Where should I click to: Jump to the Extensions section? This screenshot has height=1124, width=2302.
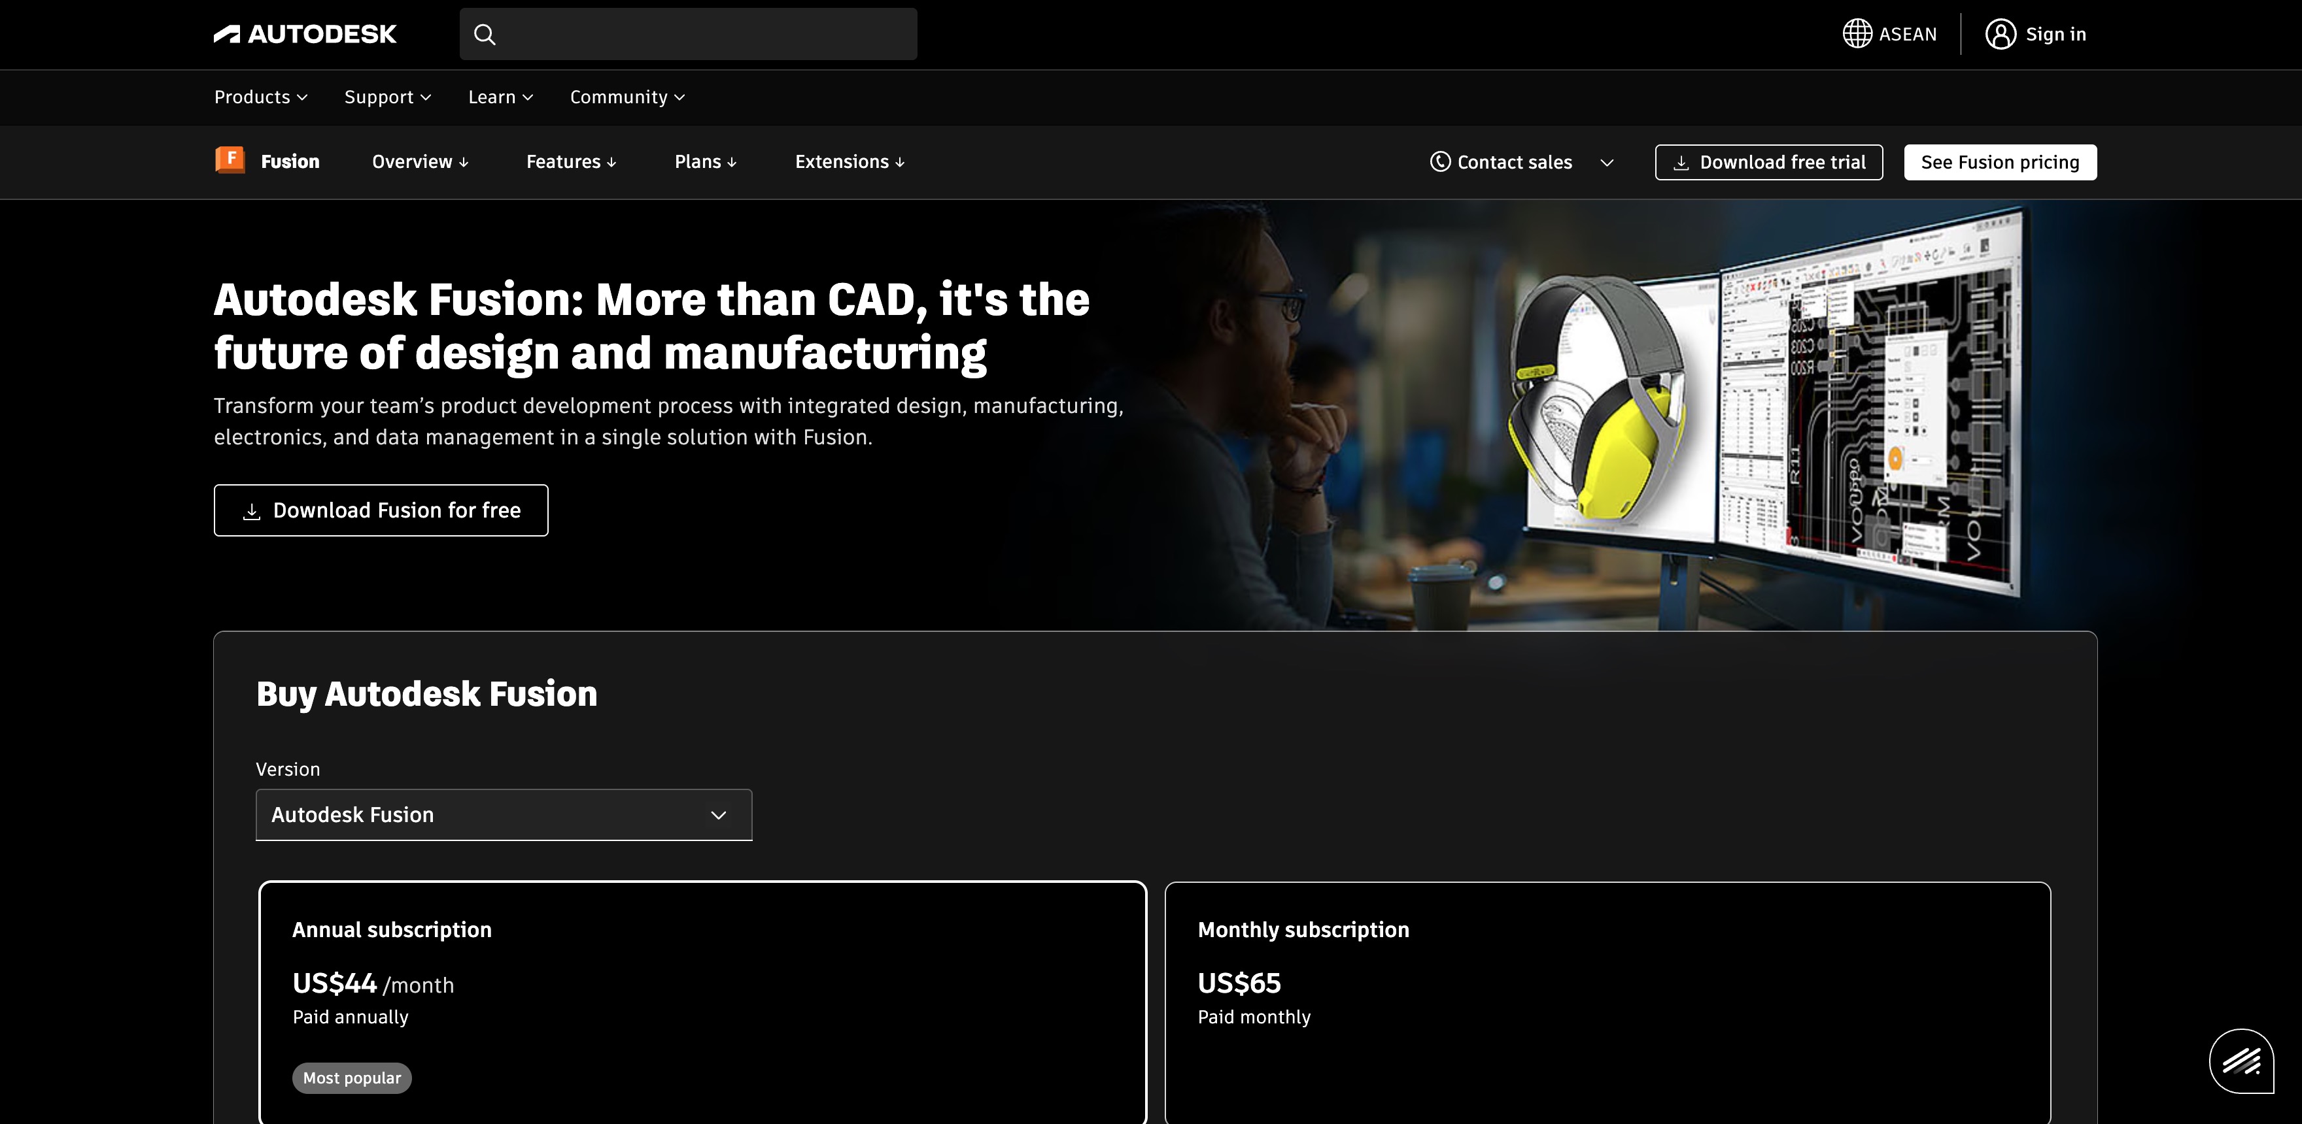[850, 161]
